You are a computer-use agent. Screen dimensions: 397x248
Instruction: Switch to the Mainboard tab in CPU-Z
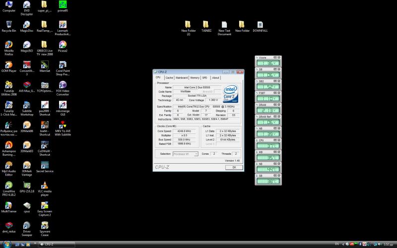(x=182, y=78)
